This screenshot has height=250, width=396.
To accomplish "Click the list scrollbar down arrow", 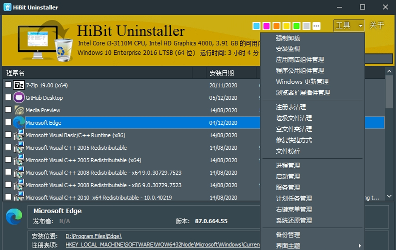I will click(389, 196).
